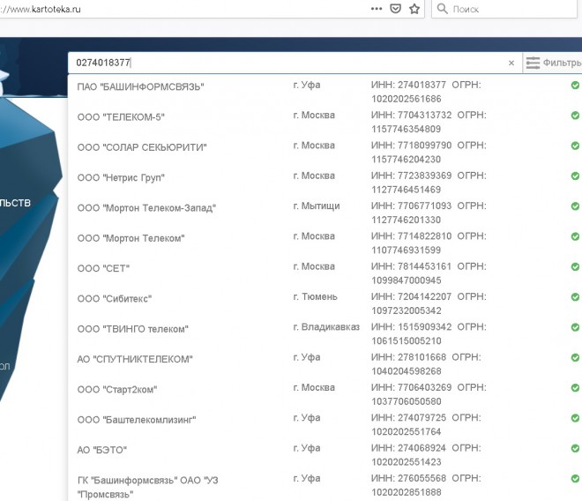582x501 pixels.
Task: Open ООО "Мортон Телеком-Запад" entry
Action: tap(146, 208)
